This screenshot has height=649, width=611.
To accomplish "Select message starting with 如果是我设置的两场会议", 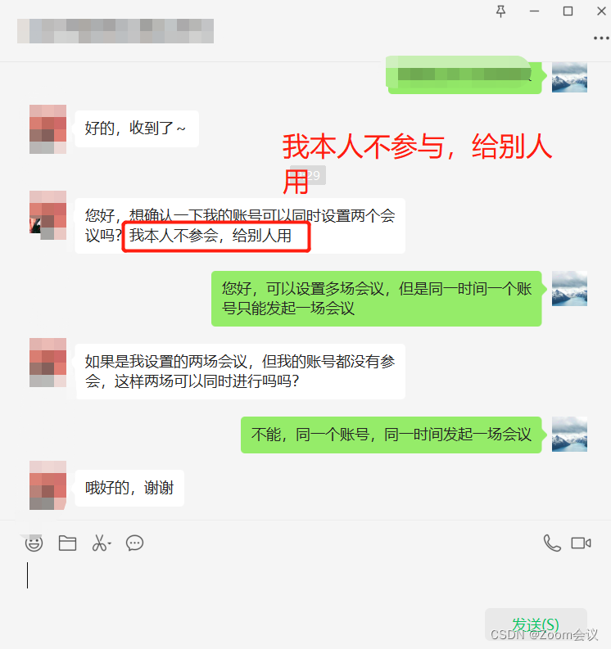I will [x=240, y=372].
